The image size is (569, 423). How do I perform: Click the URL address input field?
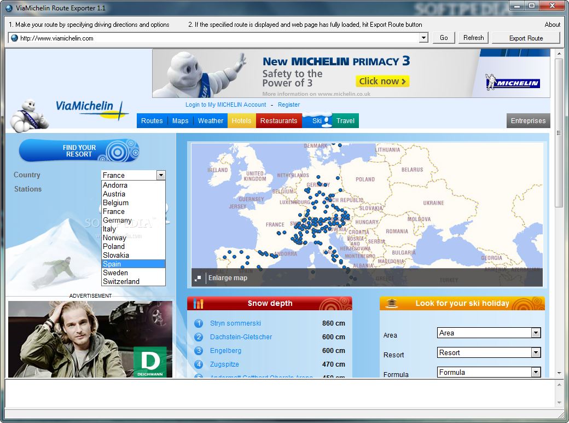coord(219,38)
